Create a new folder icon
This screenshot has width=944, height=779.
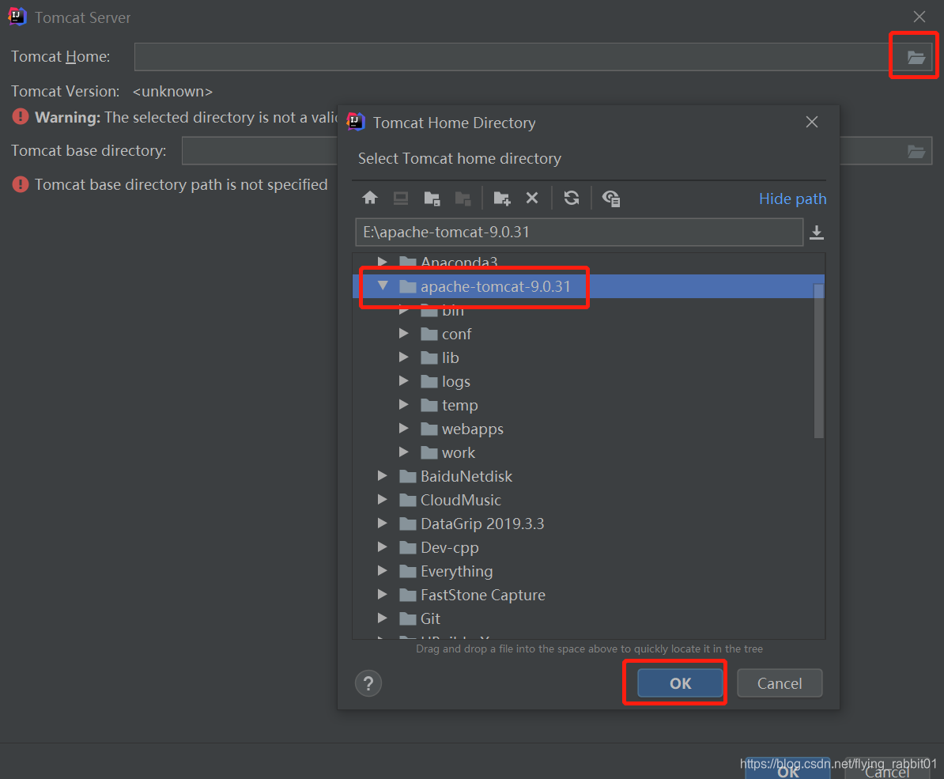501,198
